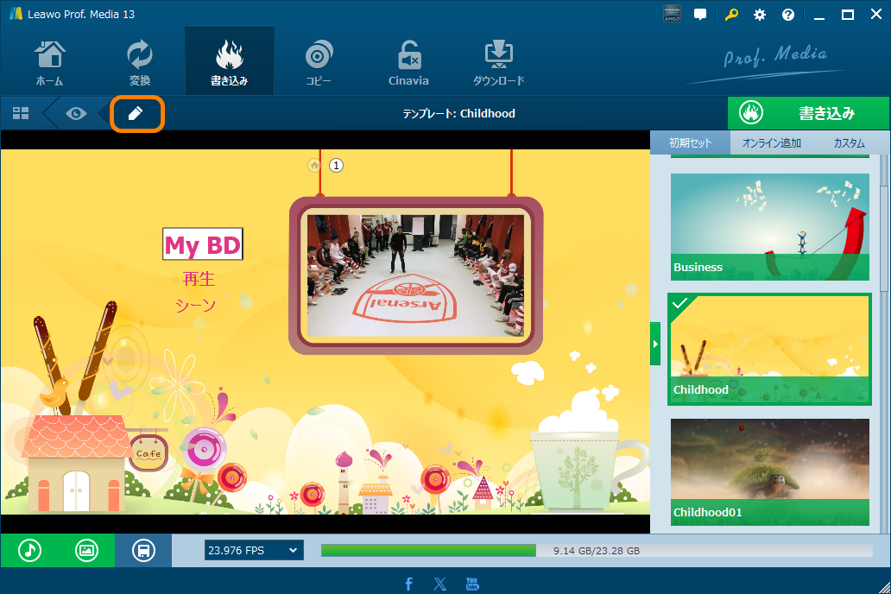Open the settings gear
891x594 pixels.
[x=759, y=15]
